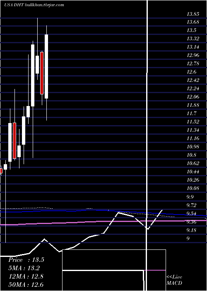Click the 12.78 price axis label
Viewport: 207px width, 291px height.
click(x=193, y=64)
